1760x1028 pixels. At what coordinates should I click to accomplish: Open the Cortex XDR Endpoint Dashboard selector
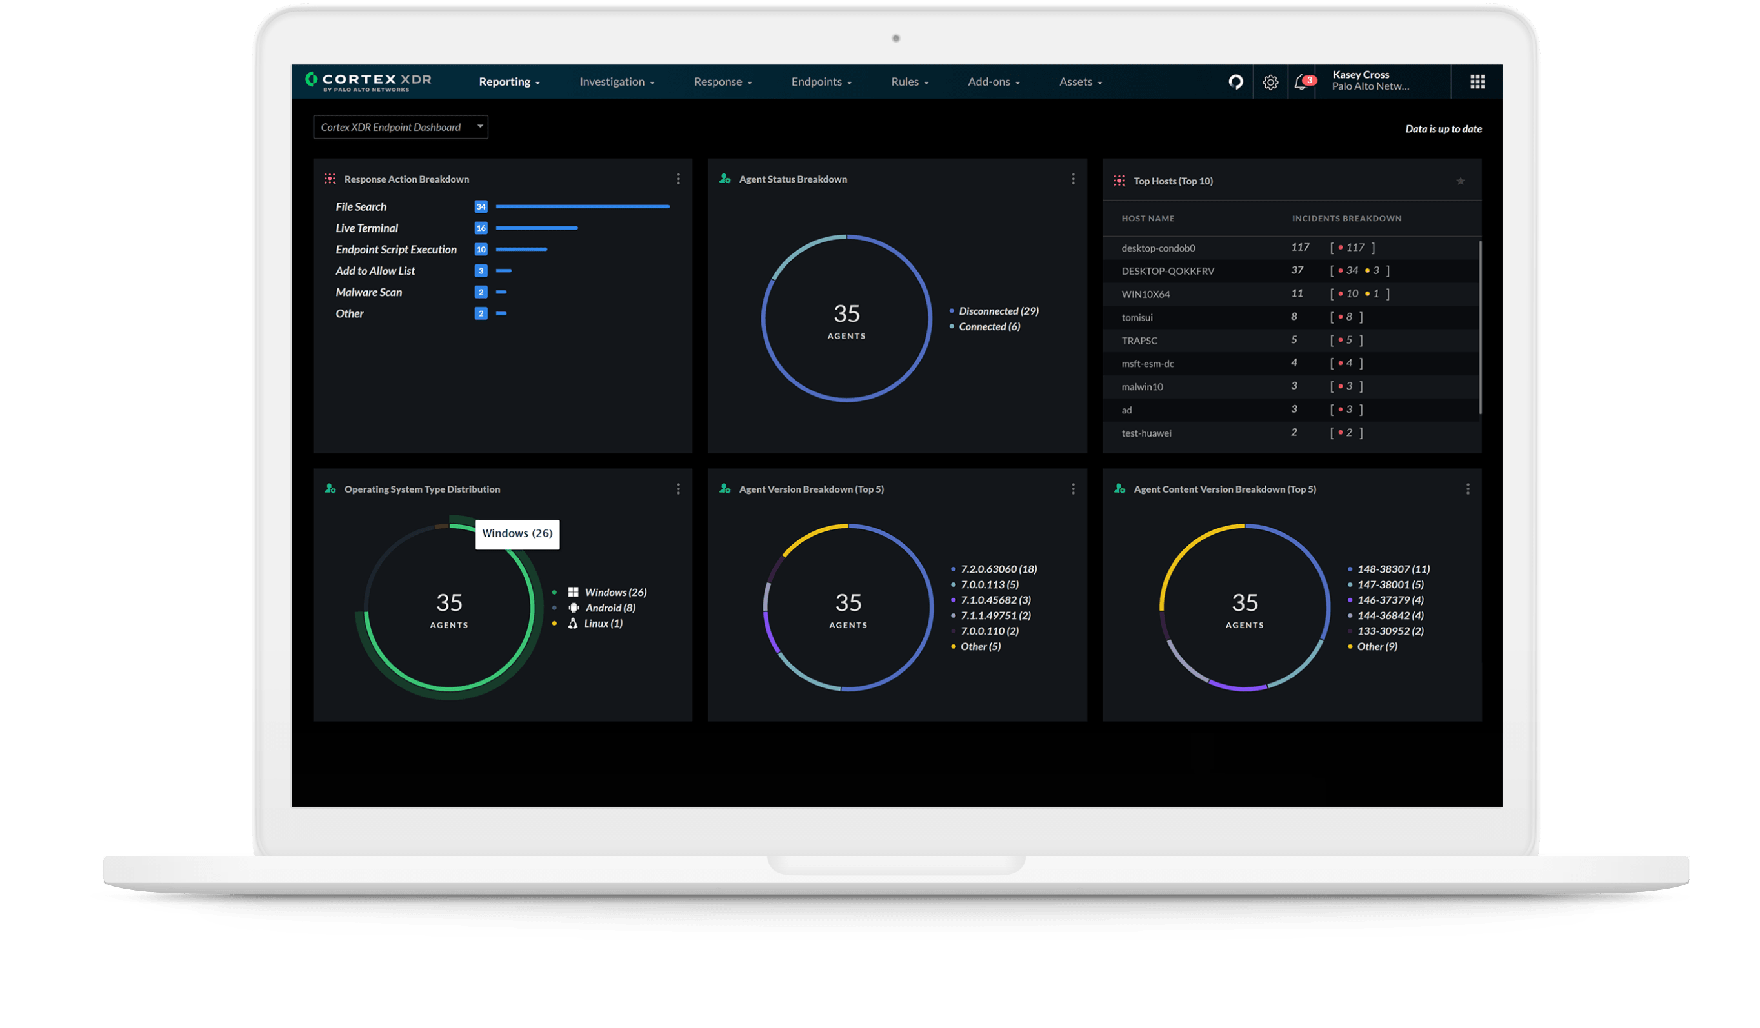pos(400,126)
